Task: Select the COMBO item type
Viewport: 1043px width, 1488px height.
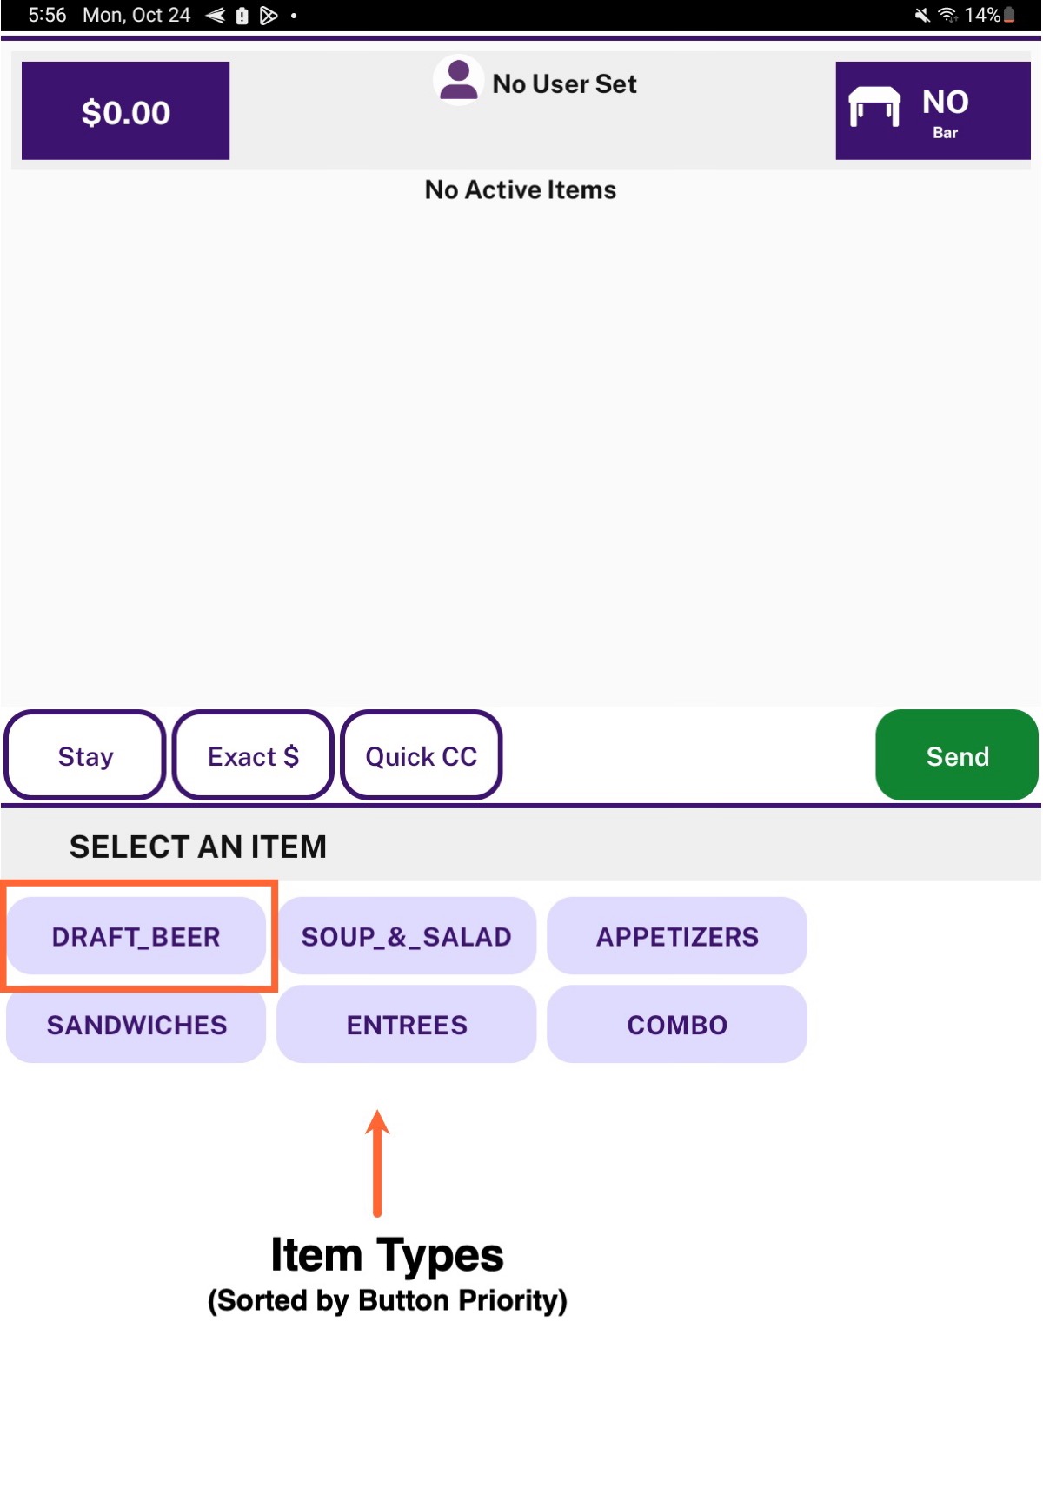Action: (677, 1024)
